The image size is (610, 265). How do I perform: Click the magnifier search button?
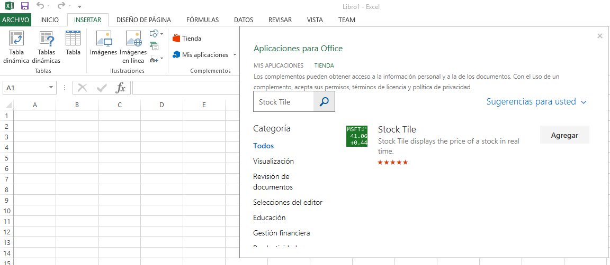(324, 102)
